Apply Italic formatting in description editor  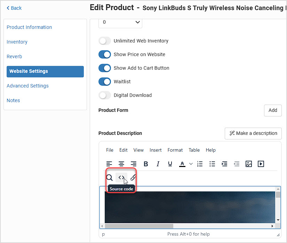(x=158, y=164)
